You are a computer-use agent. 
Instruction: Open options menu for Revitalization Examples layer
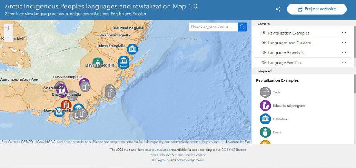[x=344, y=32]
